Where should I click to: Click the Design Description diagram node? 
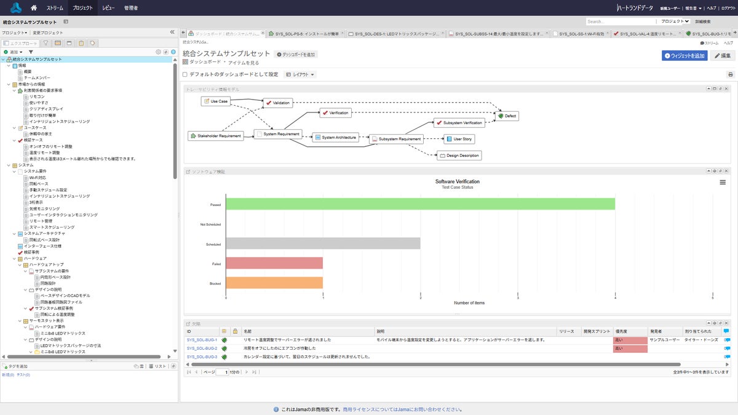tap(459, 156)
